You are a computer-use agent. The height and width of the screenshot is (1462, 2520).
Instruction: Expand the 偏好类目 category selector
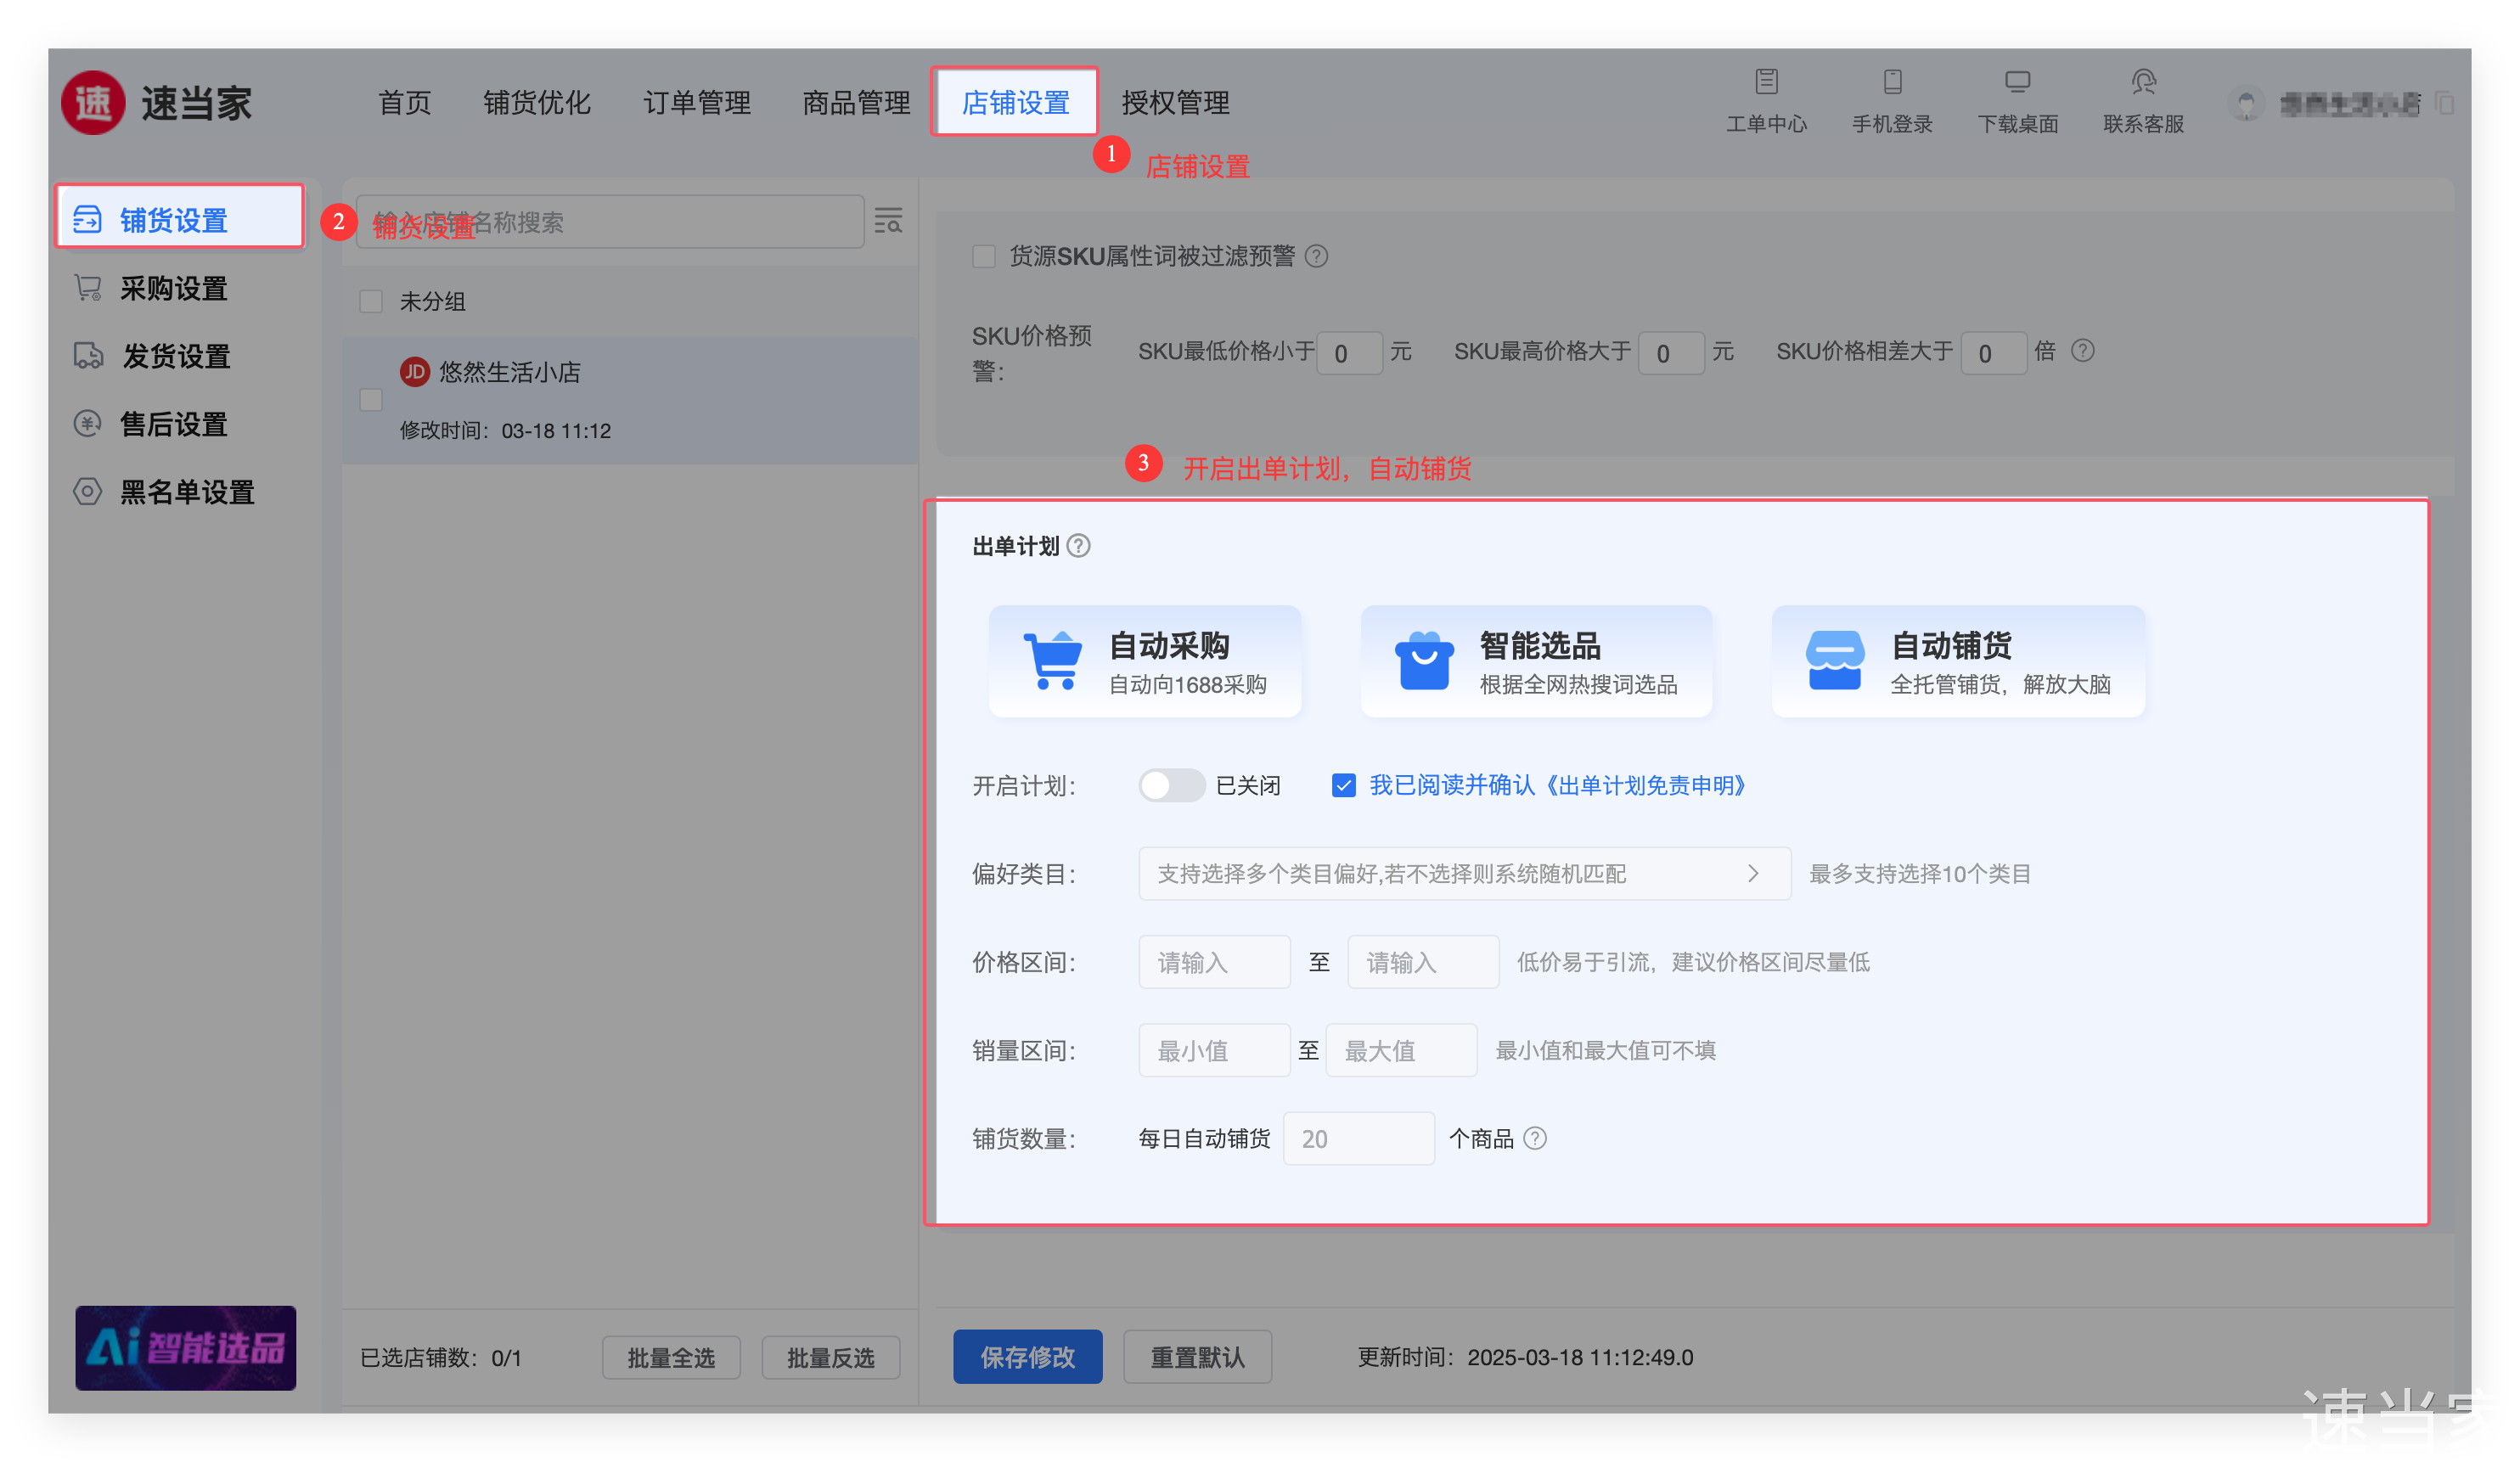(1463, 874)
